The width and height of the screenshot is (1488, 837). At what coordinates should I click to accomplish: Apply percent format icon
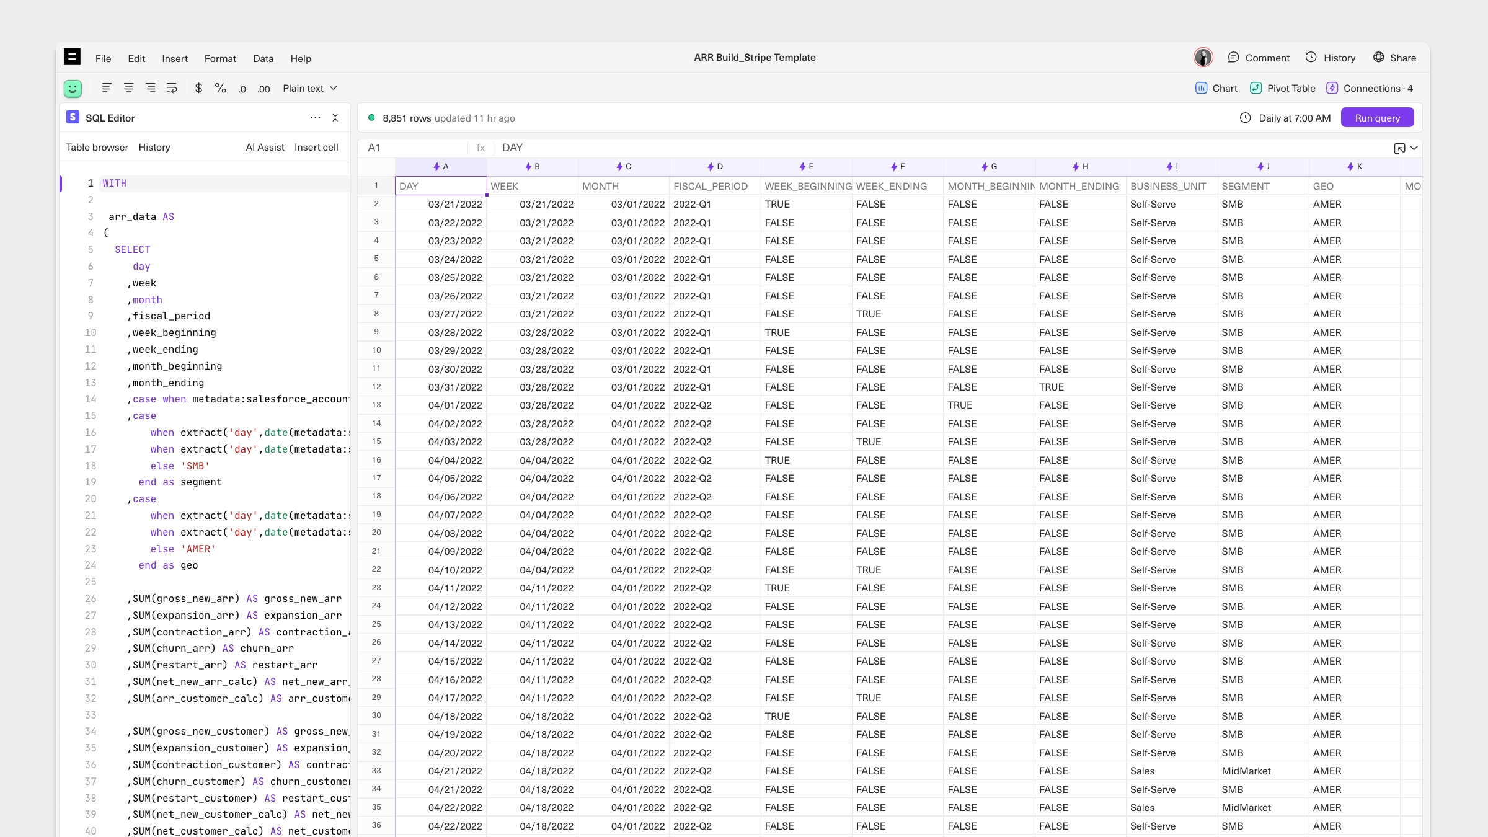[x=220, y=88]
